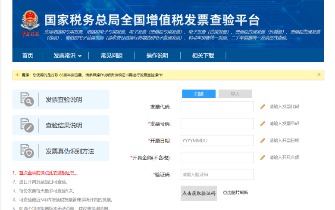Click the grey 导入 button
Screen dimensions: 335x210
click(235, 94)
